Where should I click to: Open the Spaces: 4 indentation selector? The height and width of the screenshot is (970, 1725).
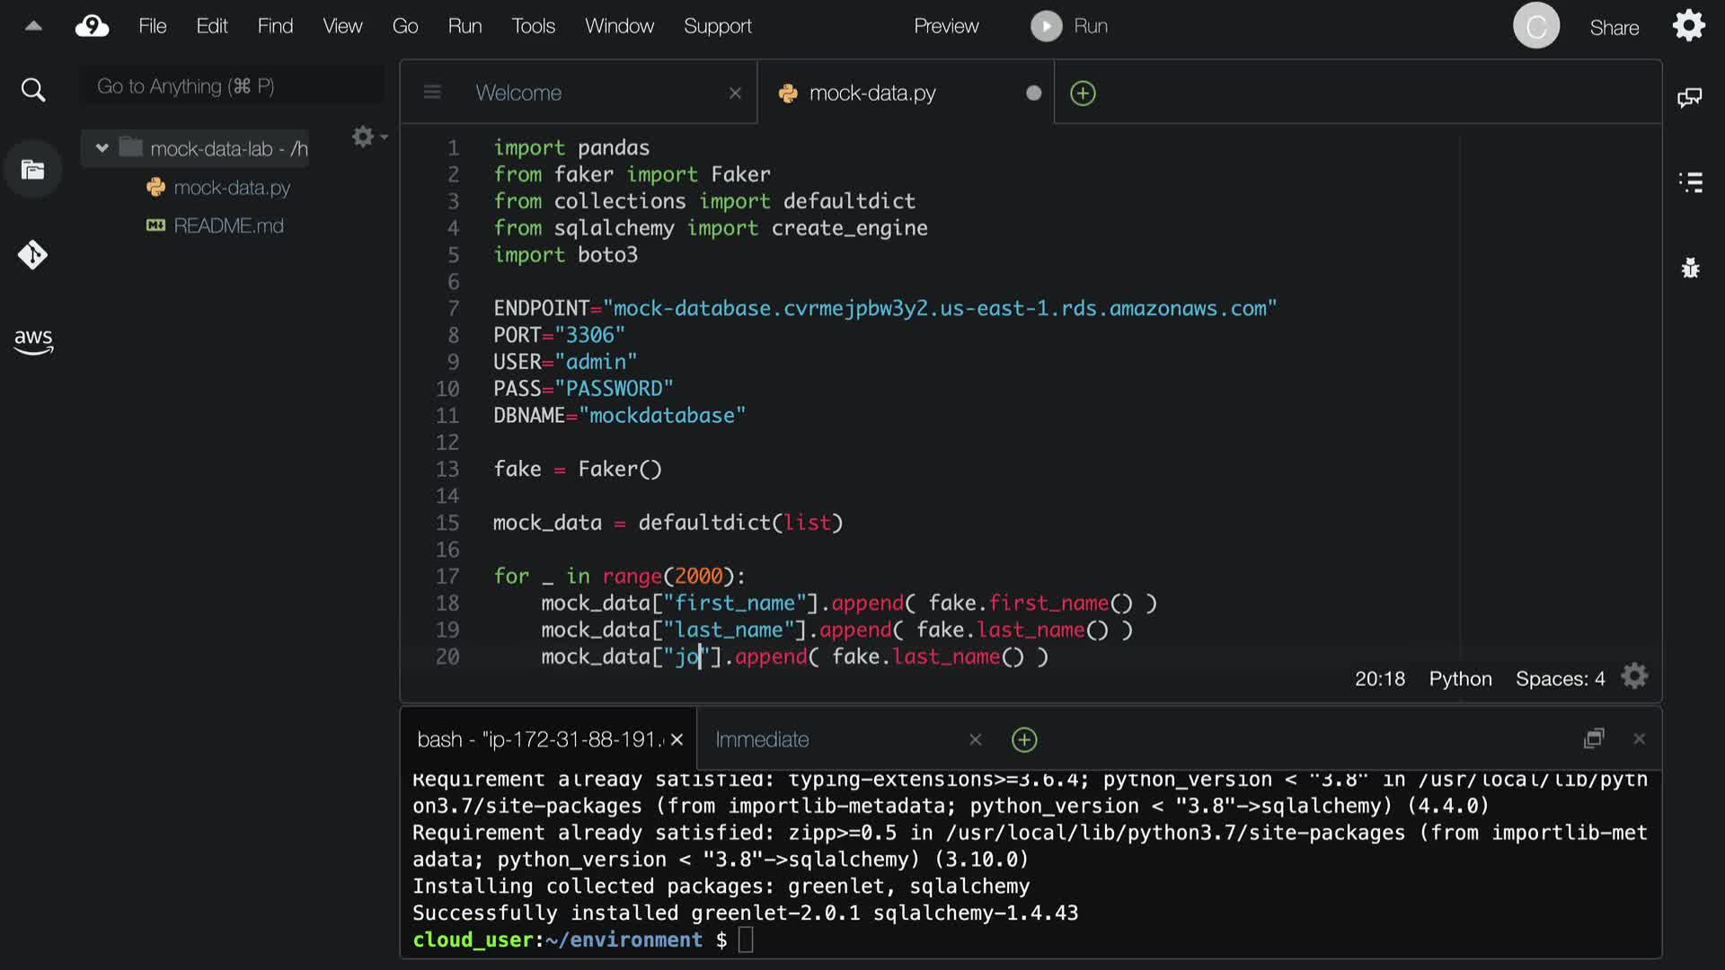[x=1560, y=679]
